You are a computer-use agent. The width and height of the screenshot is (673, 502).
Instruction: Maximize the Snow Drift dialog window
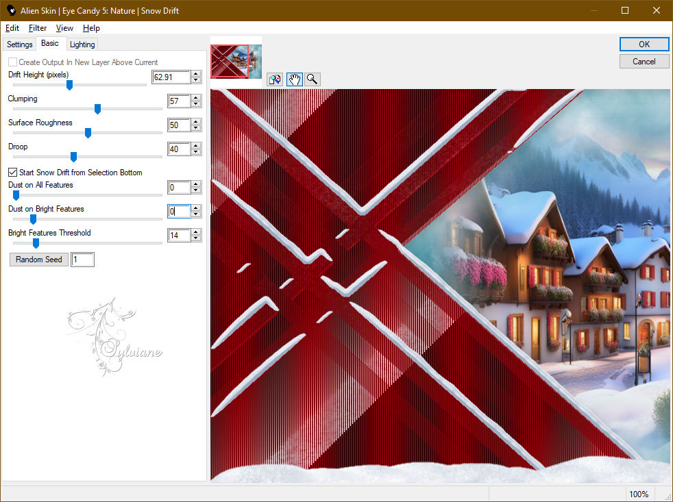(x=625, y=10)
